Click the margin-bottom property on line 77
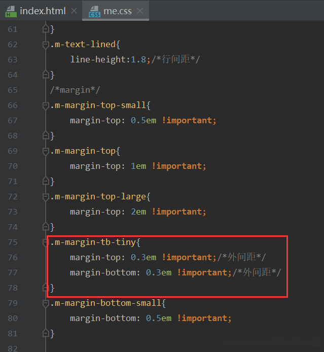 click(103, 273)
